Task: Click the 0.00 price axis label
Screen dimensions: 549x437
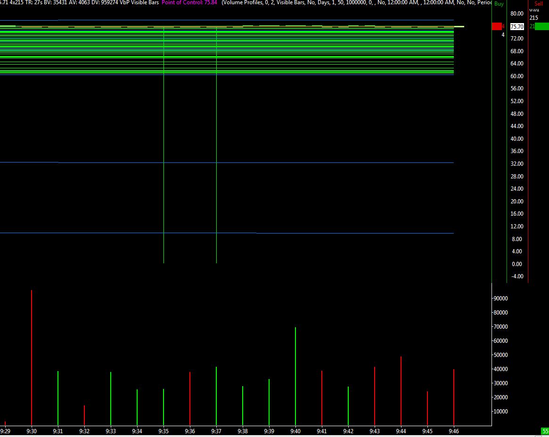Action: [x=517, y=264]
